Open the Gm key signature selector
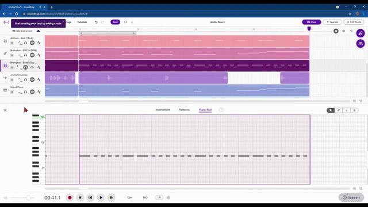 pos(130,198)
